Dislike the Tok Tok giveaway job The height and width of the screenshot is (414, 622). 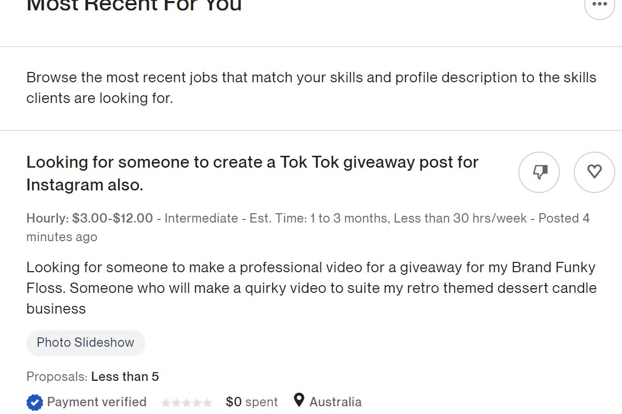pos(539,172)
